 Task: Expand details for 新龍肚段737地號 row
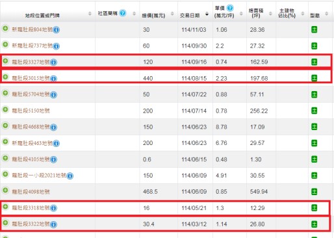(x=5, y=45)
